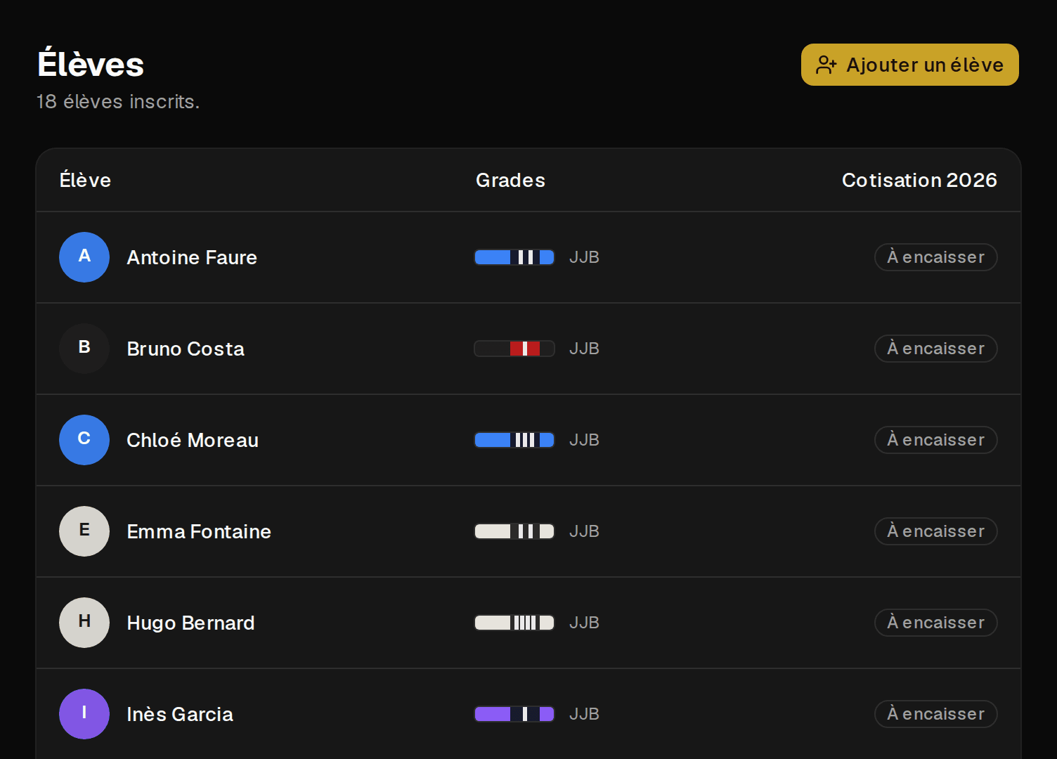Select the name Bruno Costa
1057x759 pixels.
[x=186, y=349]
